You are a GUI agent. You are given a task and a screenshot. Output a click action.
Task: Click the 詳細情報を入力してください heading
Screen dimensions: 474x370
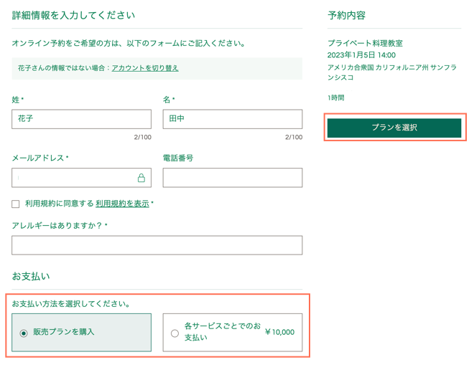[73, 15]
